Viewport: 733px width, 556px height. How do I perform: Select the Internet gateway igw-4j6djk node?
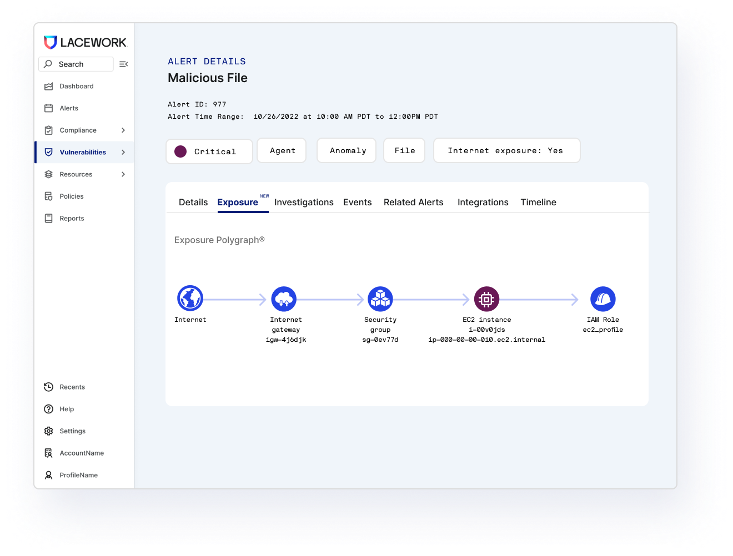coord(284,298)
